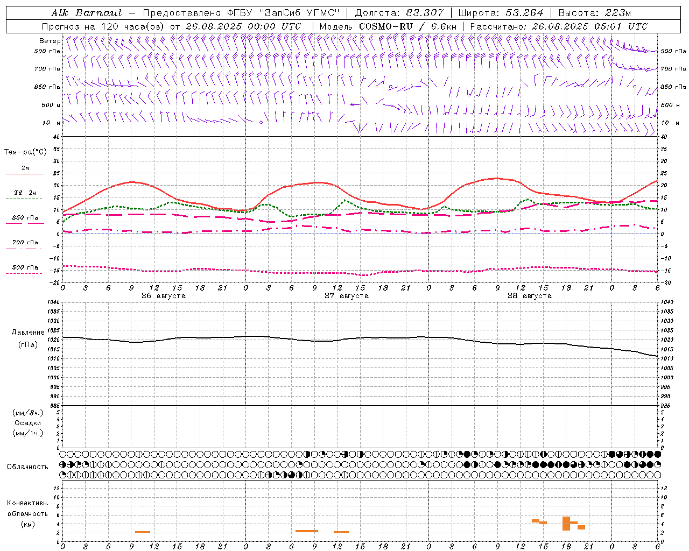
Task: Click the 27 августа date label
Action: [347, 296]
